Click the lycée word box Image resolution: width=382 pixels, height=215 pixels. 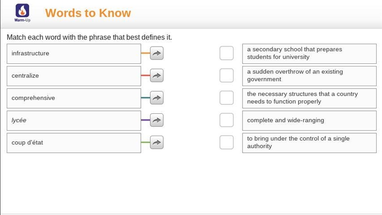click(74, 121)
